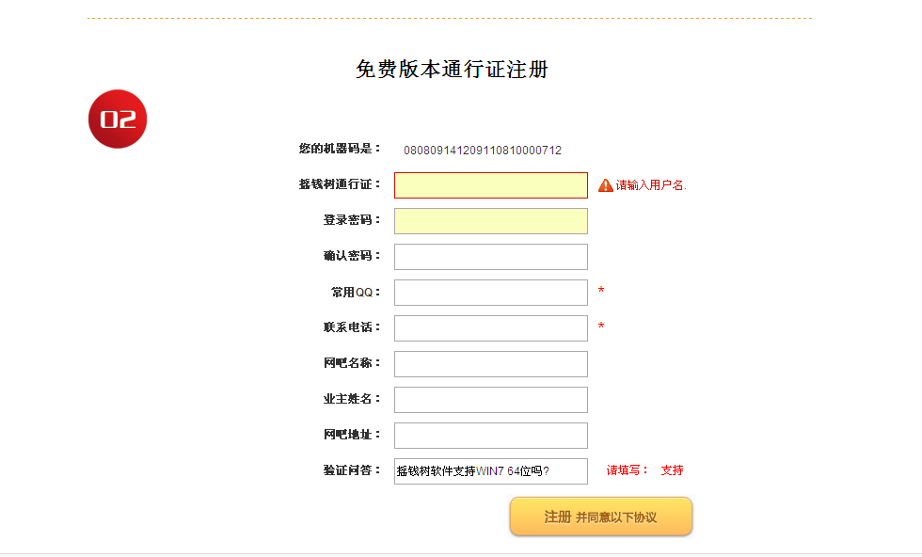922x557 pixels.
Task: Select the 联系电话 phone input
Action: pyautogui.click(x=491, y=328)
